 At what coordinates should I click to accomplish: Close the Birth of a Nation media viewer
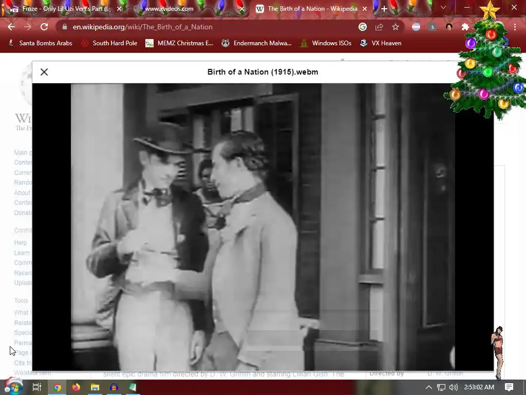tap(44, 72)
